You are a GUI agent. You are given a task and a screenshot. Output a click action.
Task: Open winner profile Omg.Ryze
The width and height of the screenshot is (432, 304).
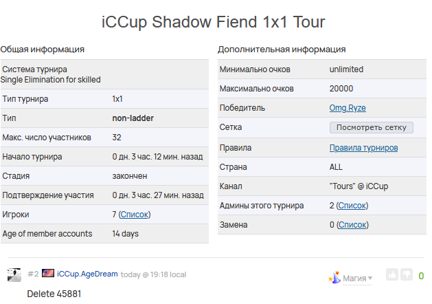pyautogui.click(x=348, y=108)
